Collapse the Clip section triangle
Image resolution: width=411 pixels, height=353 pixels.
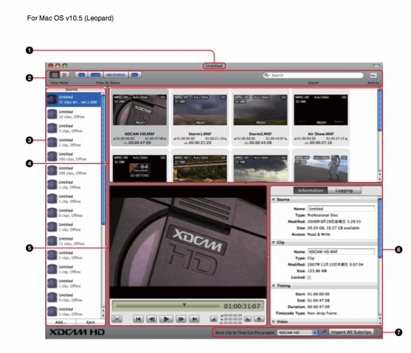click(273, 242)
